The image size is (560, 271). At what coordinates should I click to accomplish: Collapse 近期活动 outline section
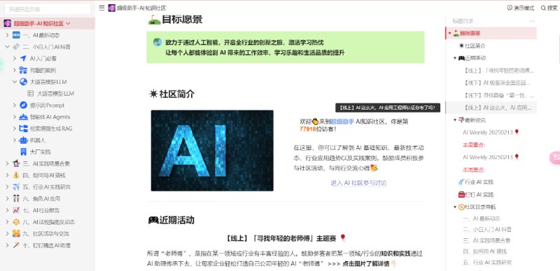point(455,58)
